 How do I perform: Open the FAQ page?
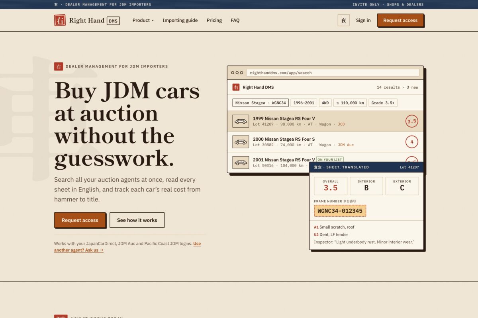[x=235, y=20]
